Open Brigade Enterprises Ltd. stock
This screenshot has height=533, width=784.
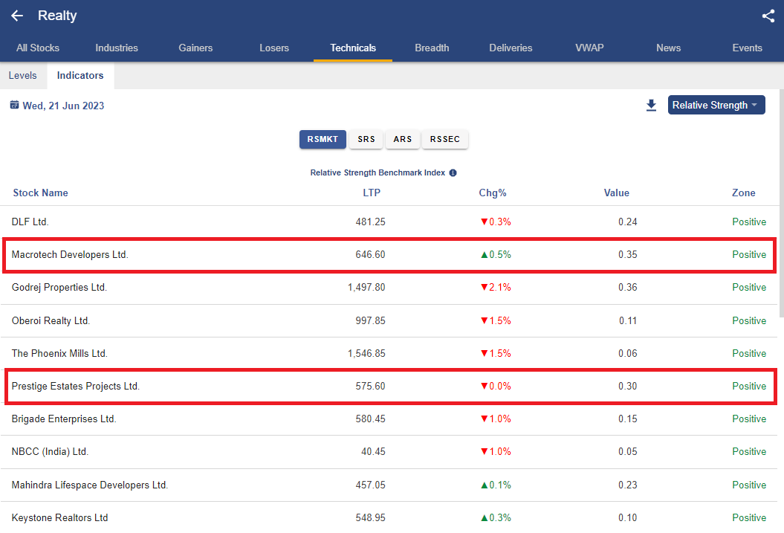point(64,419)
